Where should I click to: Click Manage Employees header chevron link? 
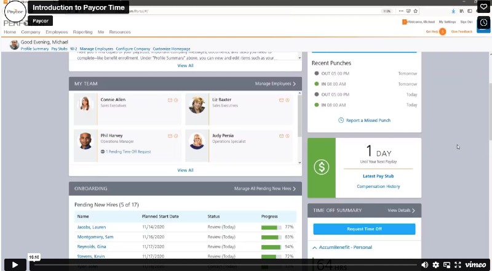(276, 84)
